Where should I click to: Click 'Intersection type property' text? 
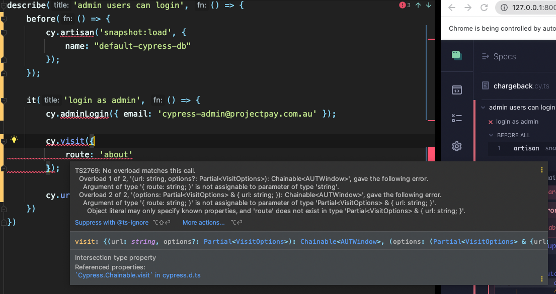point(115,257)
